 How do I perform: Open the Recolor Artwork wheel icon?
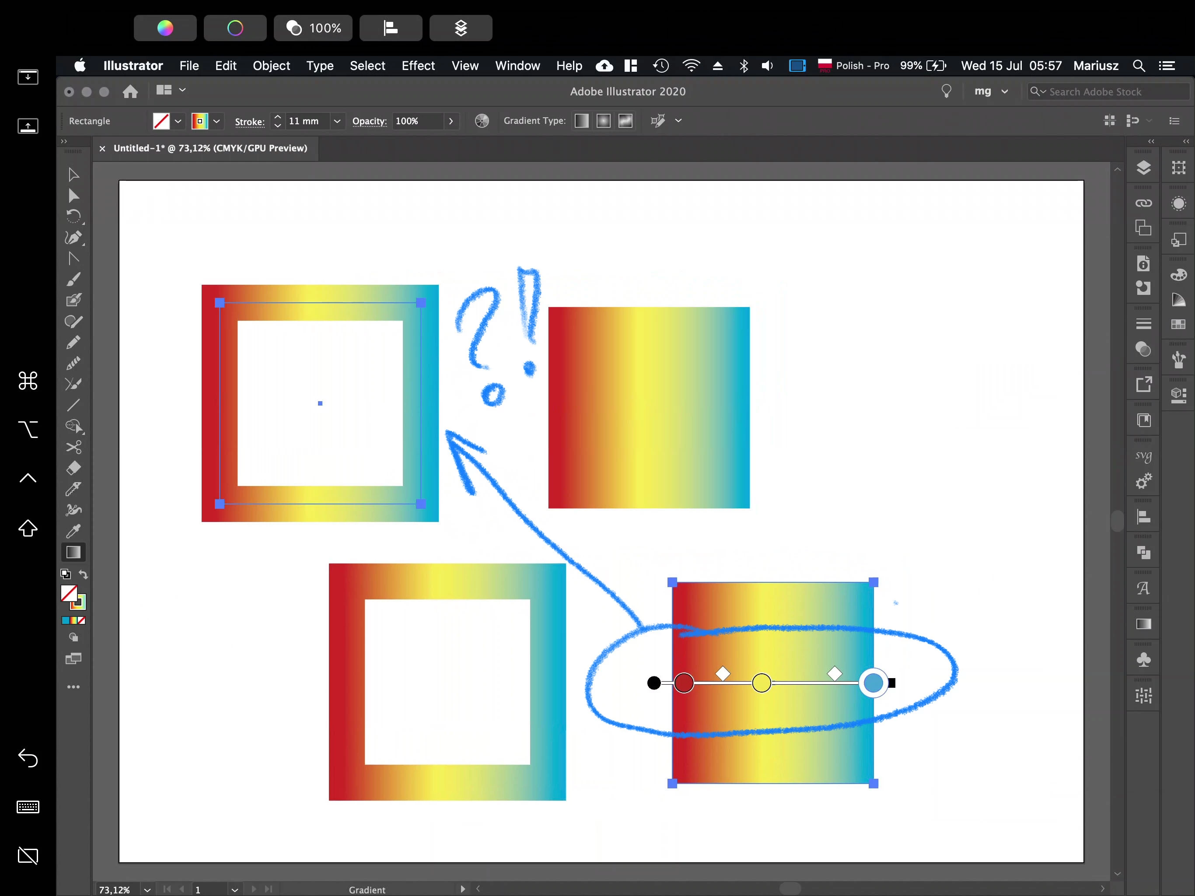click(482, 121)
